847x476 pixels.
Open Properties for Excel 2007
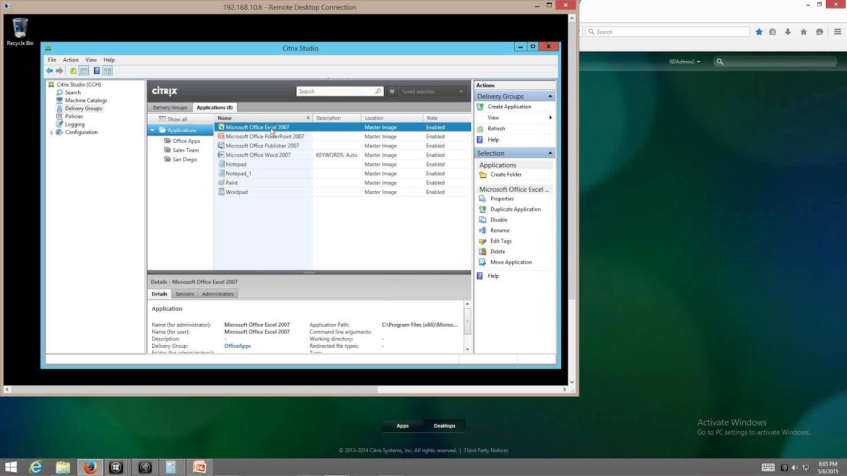[502, 199]
